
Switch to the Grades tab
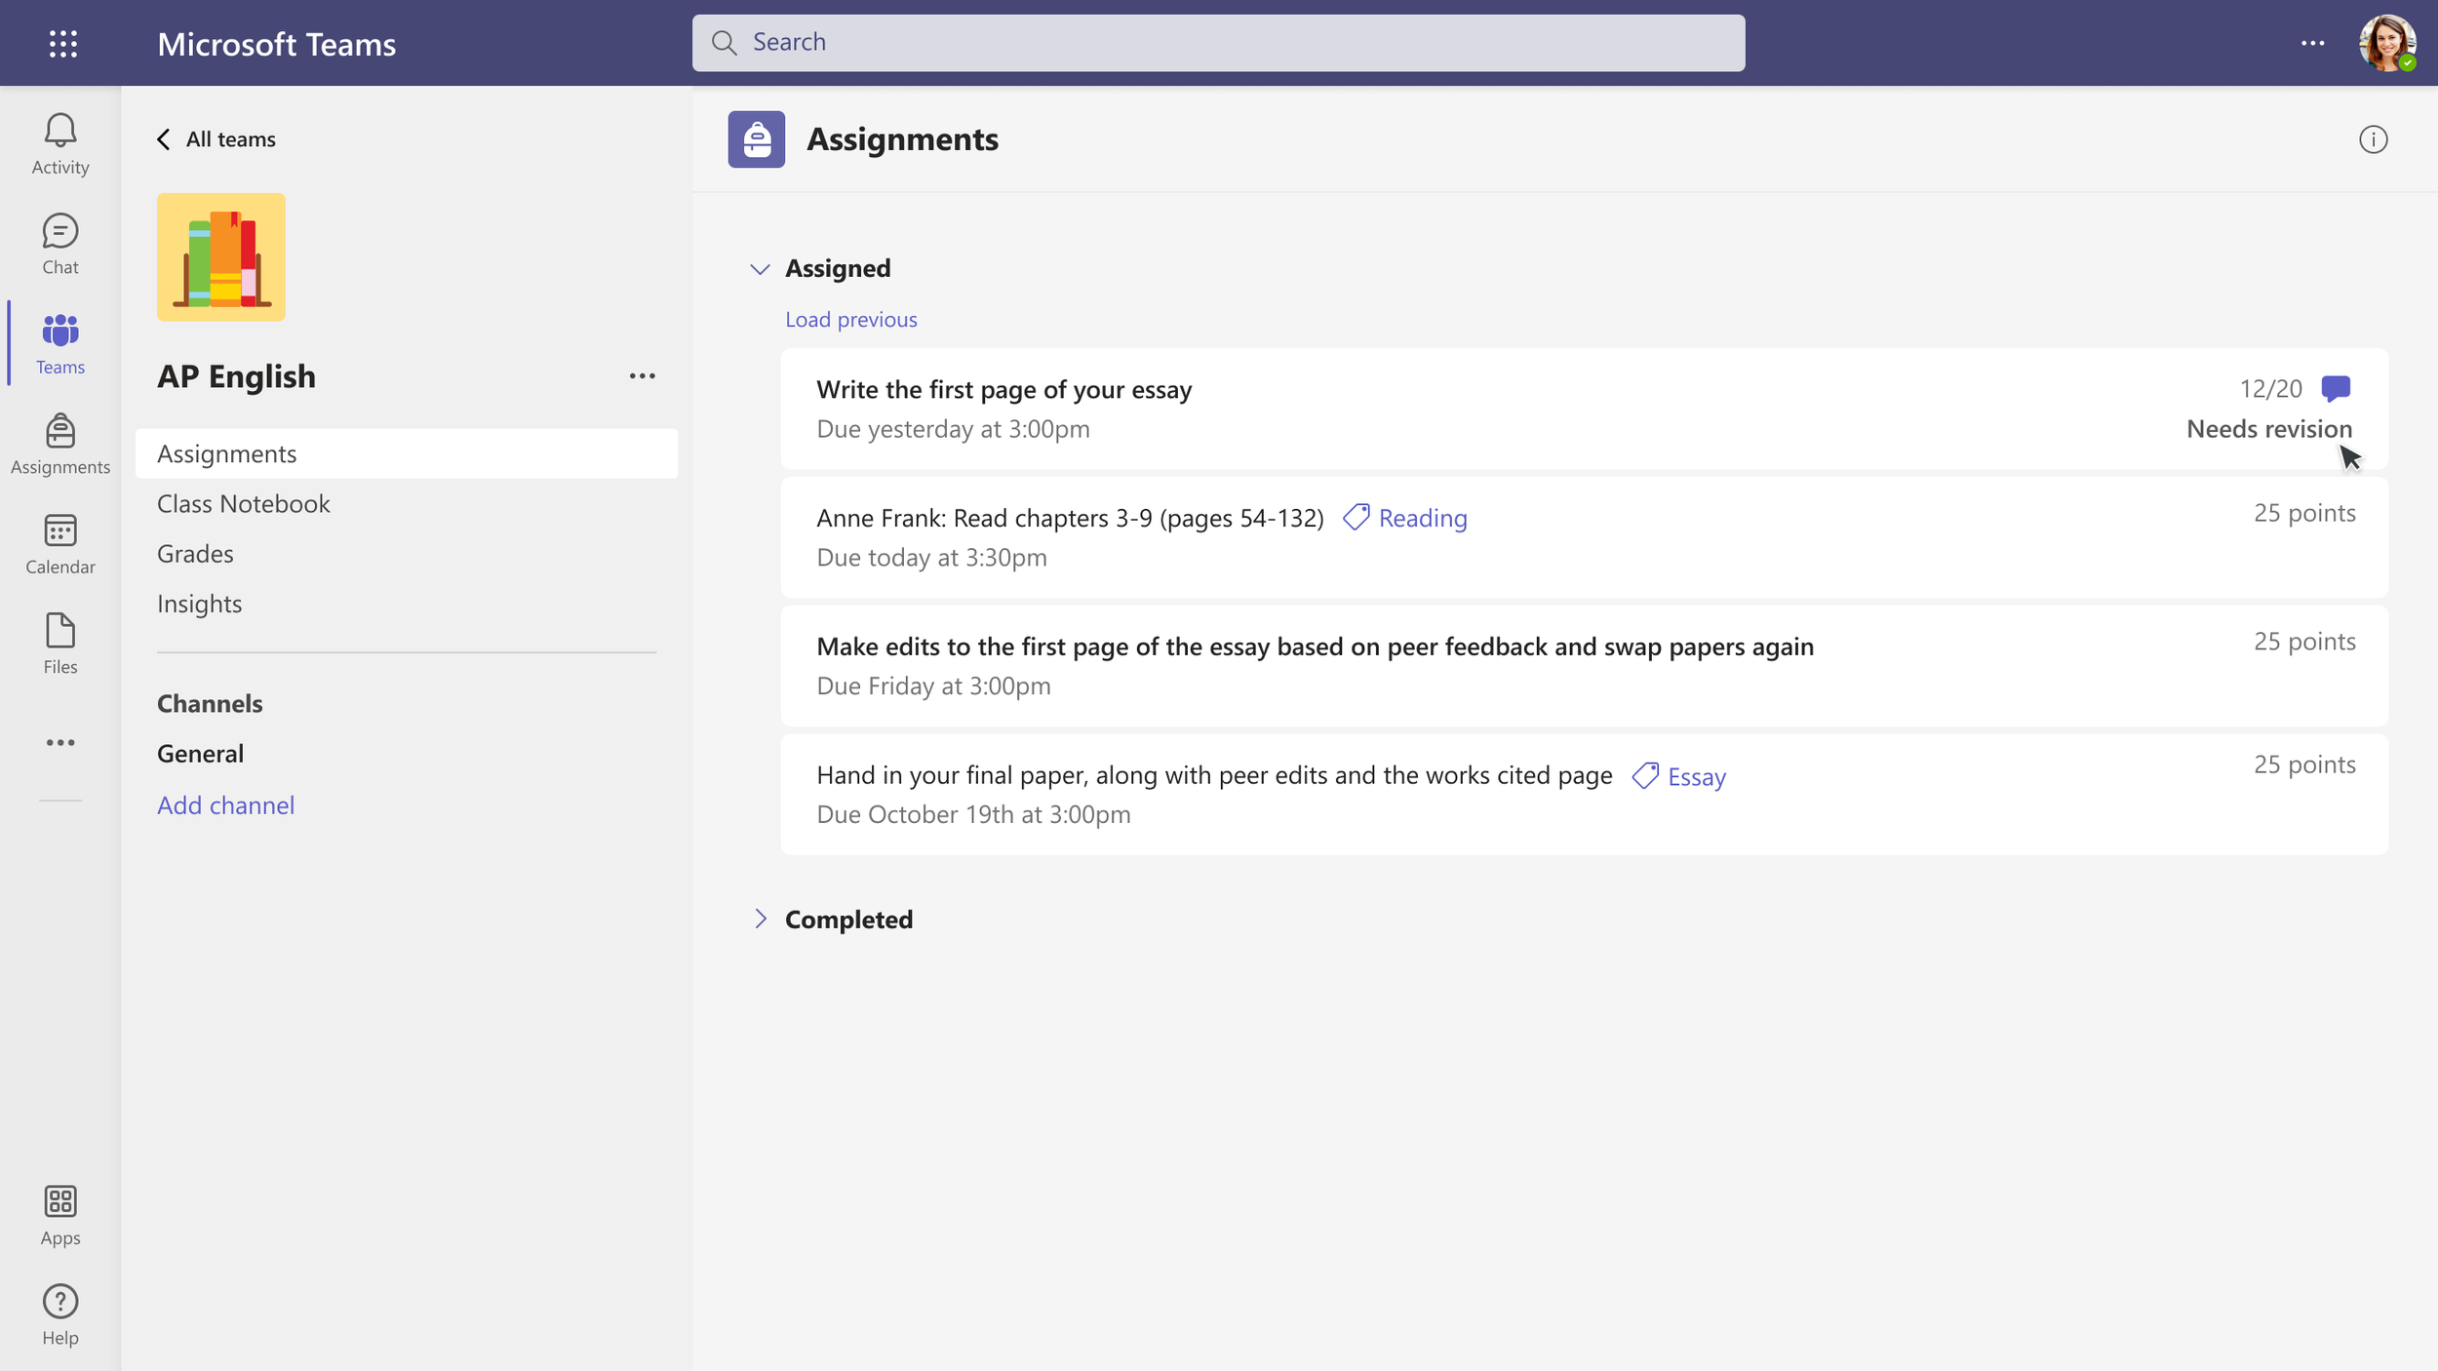click(195, 553)
